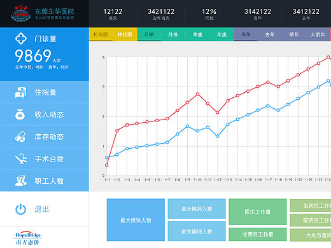Open the 门诊量 menu item
This screenshot has width=331, height=248.
(x=45, y=54)
